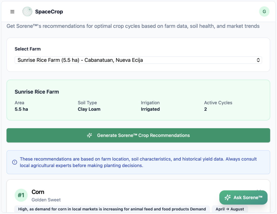Open the user avatar G menu
Viewport: 277px width, 214px height.
coord(264,12)
